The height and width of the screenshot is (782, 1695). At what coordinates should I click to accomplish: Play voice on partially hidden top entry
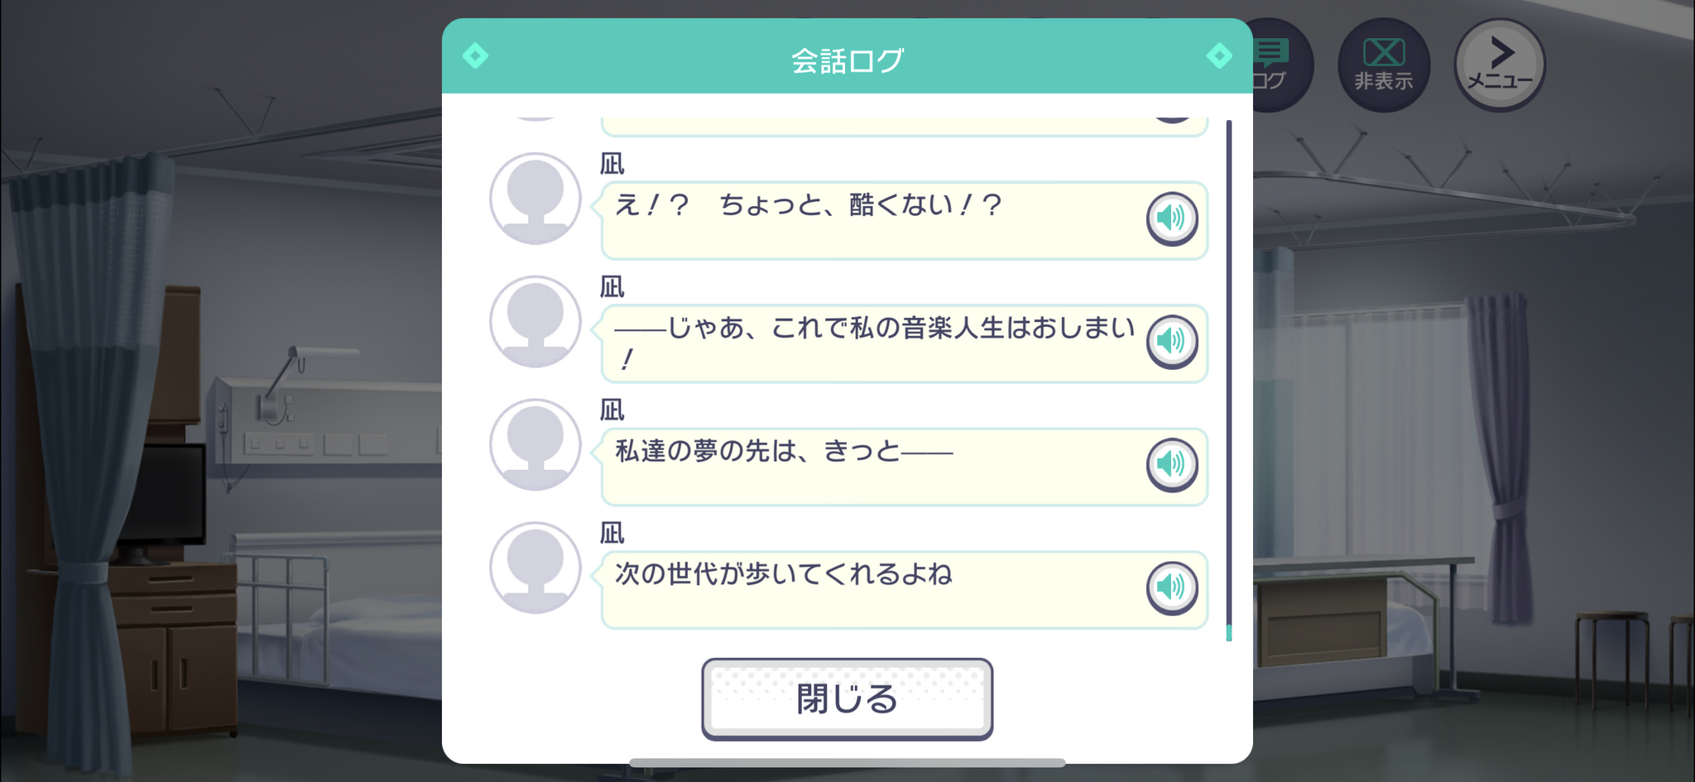1172,116
